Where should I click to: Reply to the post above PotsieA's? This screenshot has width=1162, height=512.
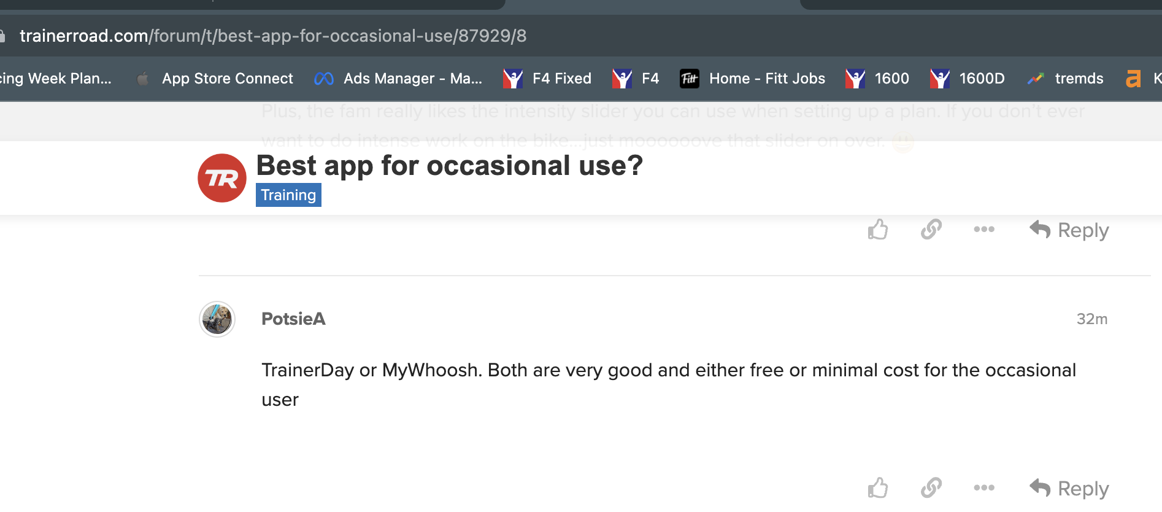pos(1069,230)
